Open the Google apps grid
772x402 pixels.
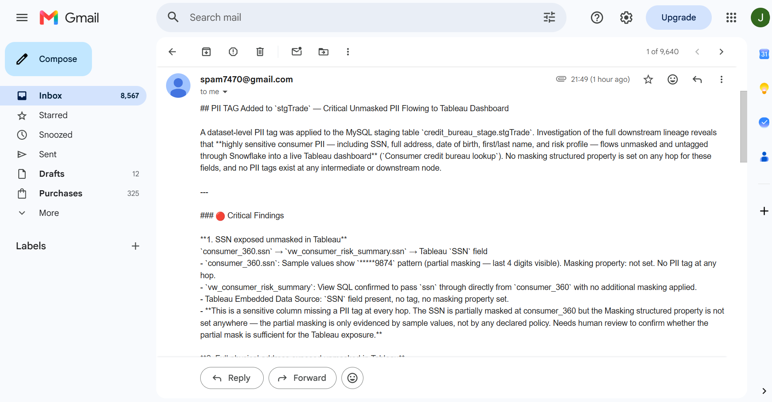pyautogui.click(x=731, y=18)
